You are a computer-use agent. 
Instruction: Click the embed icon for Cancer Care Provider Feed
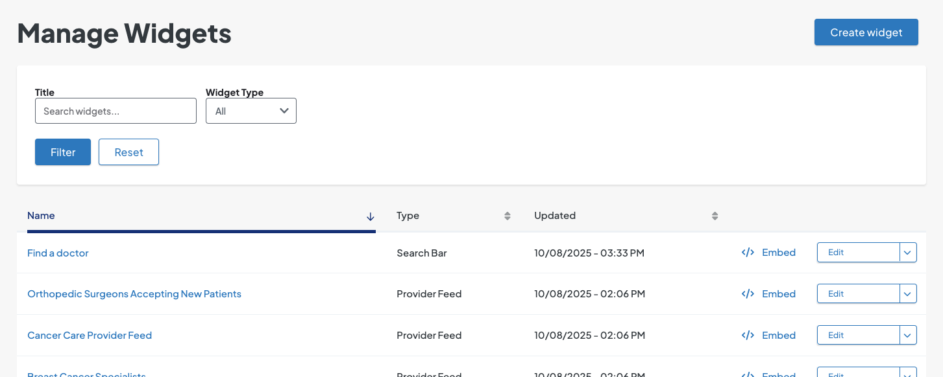pos(747,335)
